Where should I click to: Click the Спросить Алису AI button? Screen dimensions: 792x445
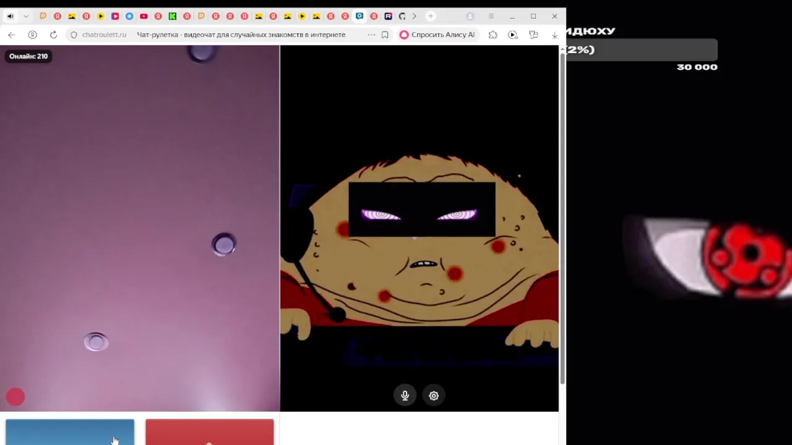pos(437,35)
